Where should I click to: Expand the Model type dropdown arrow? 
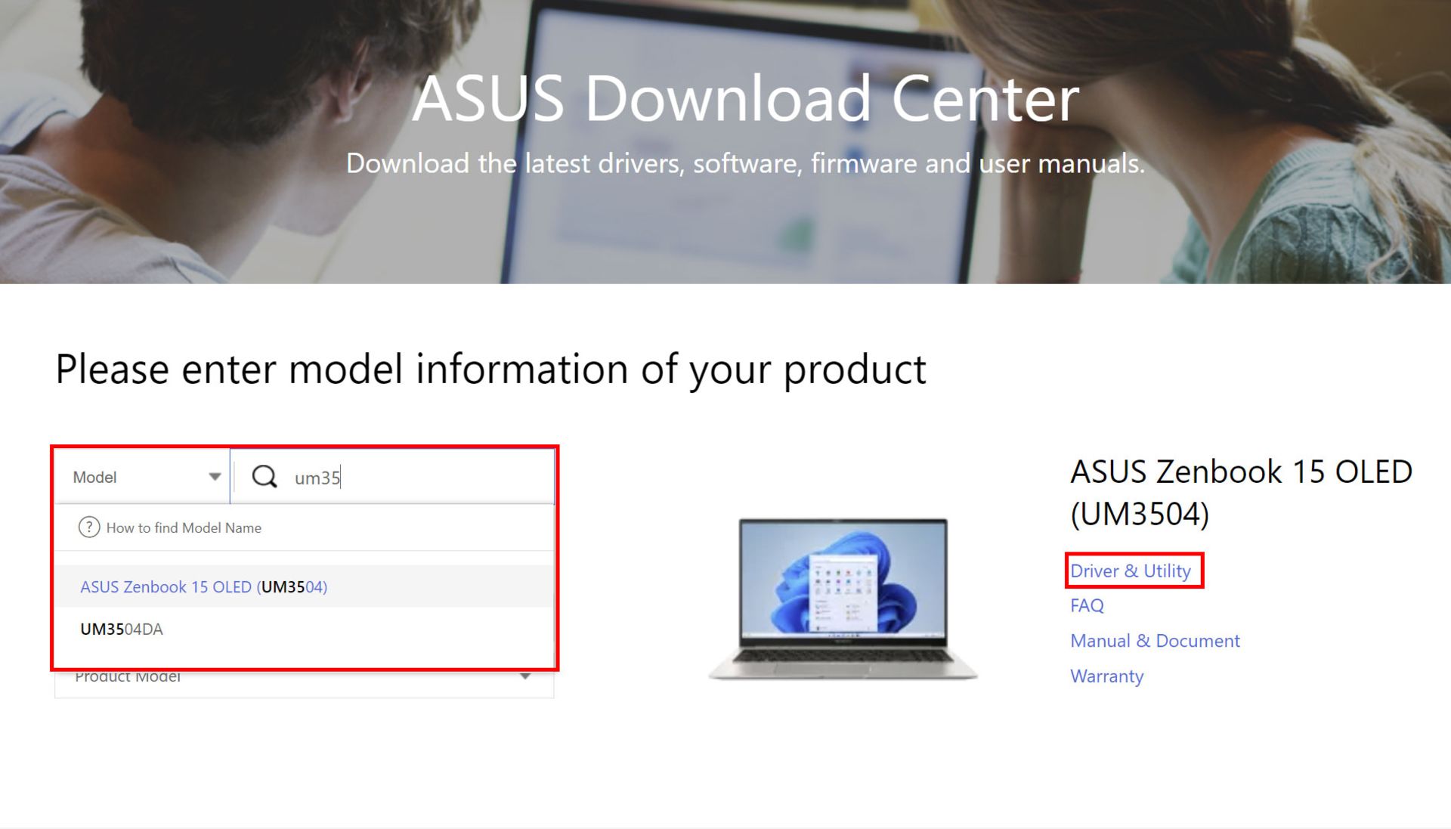(215, 477)
